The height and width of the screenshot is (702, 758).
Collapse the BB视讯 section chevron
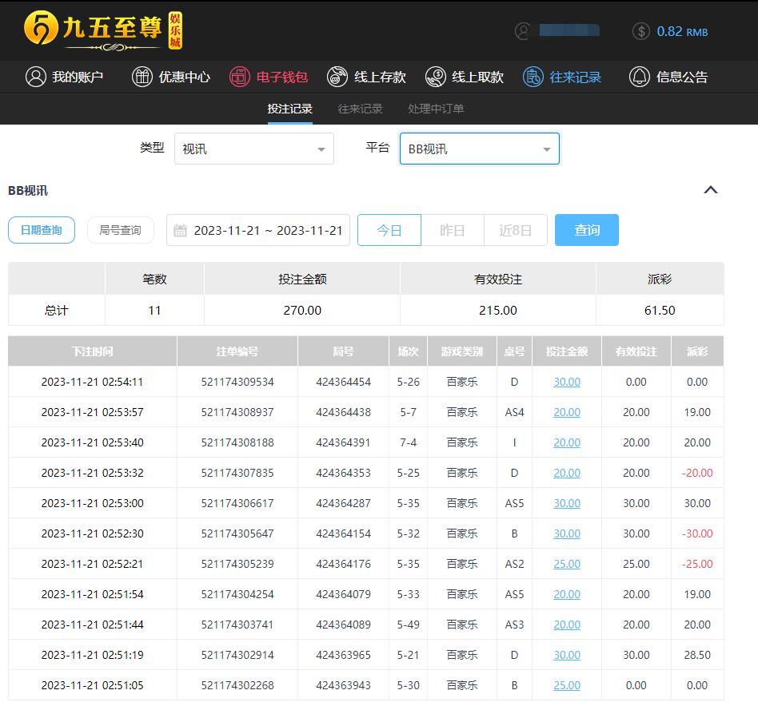710,190
